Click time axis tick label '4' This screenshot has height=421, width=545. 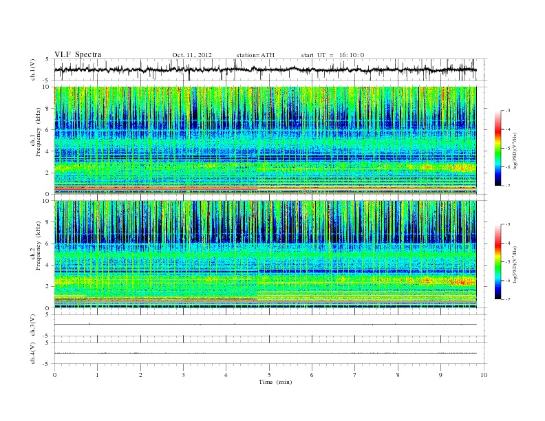(226, 375)
